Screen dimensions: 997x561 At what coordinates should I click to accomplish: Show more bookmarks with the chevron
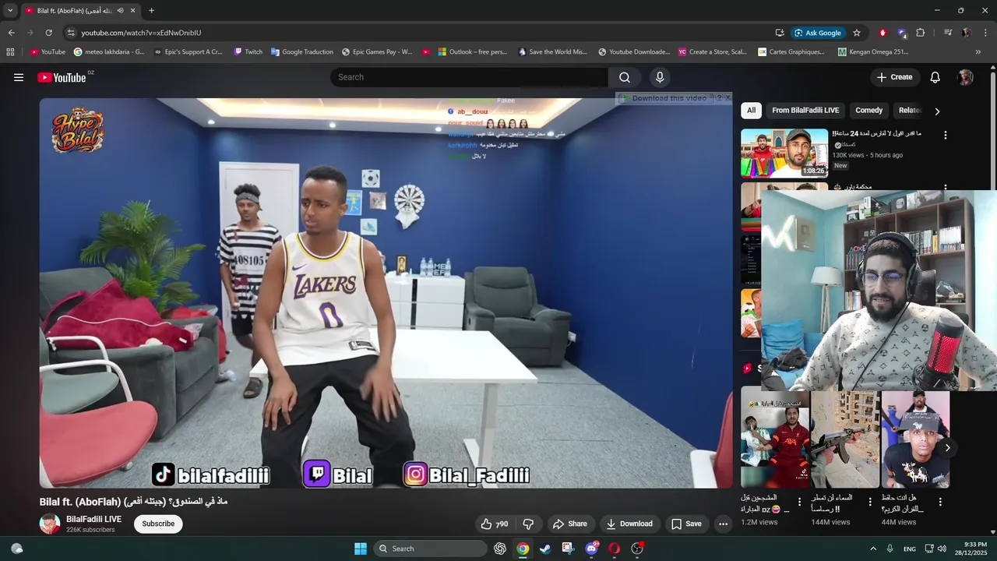(978, 52)
